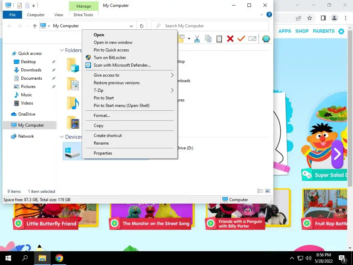Open the View ribbon tab
The height and width of the screenshot is (265, 353).
[x=59, y=15]
